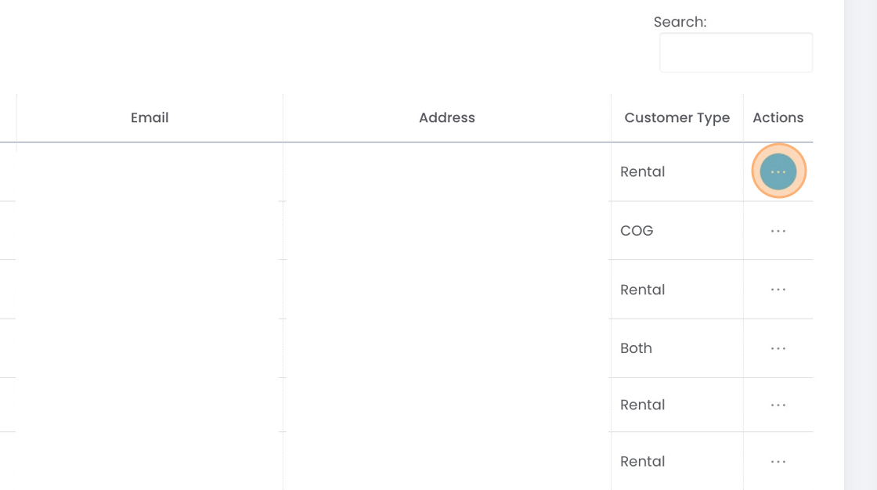Open actions menu for the Both customer
This screenshot has height=490, width=877.
point(778,348)
